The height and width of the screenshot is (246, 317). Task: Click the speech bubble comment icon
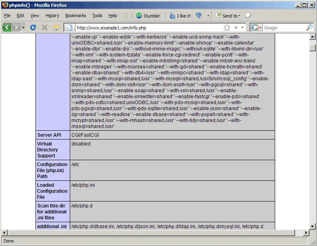pos(248,15)
